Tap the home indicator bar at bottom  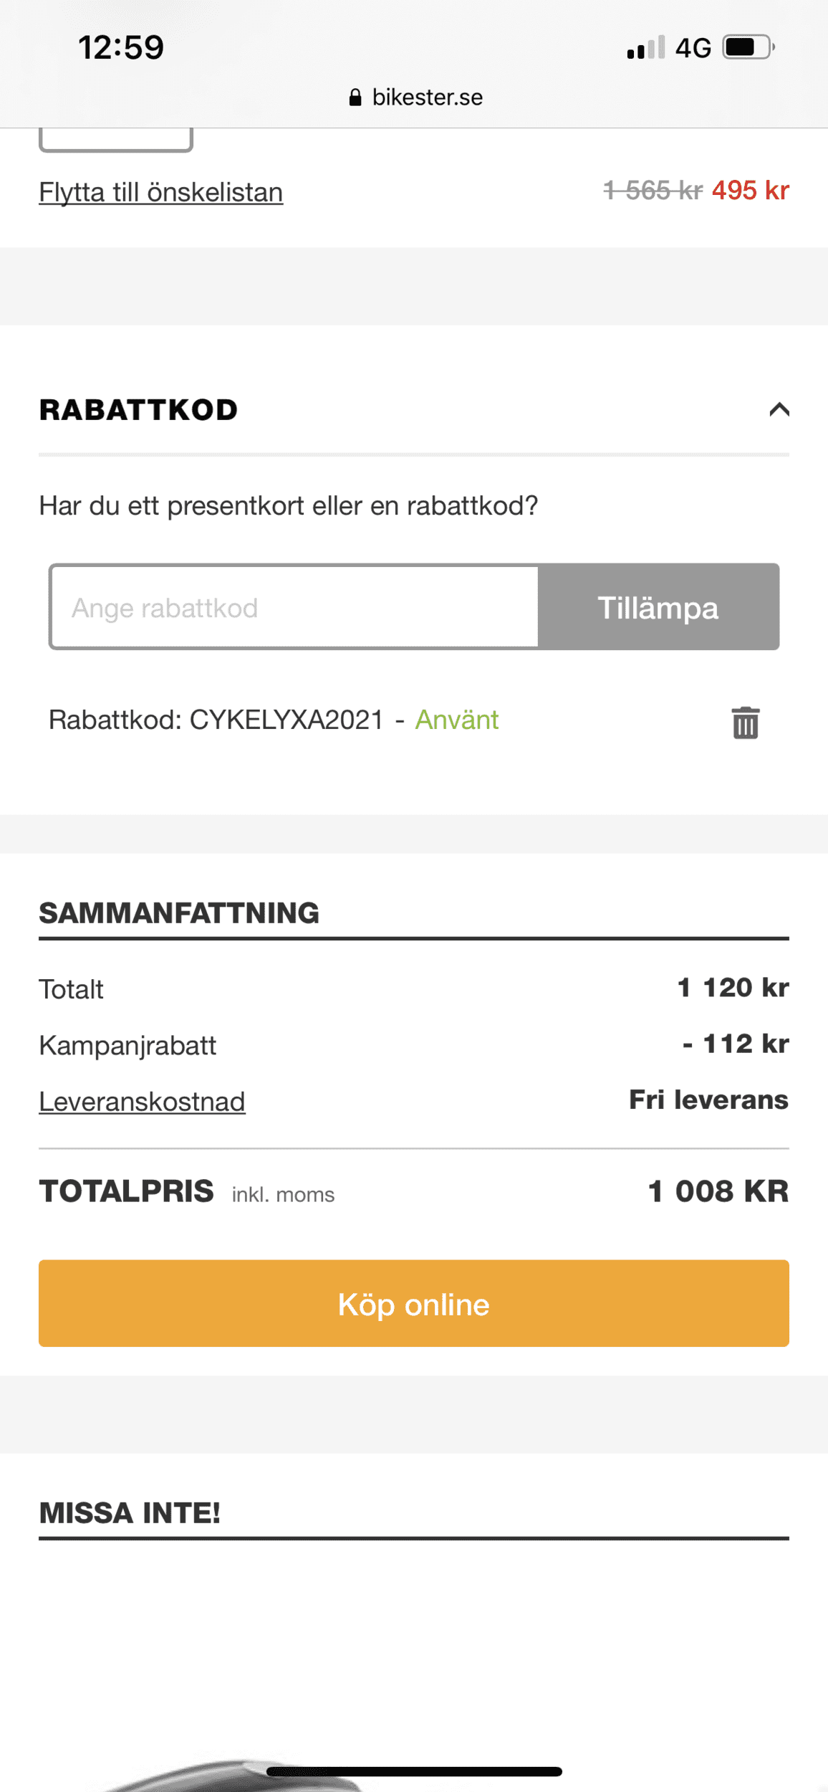click(x=414, y=1771)
